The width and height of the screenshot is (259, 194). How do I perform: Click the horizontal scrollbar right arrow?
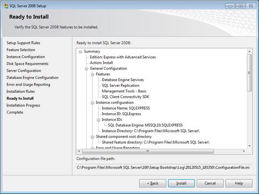point(244,151)
